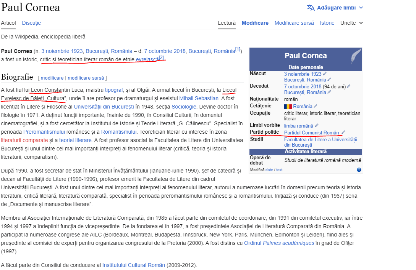416x270 pixels.
Task: Click Biografie section's modificare sursă link
Action: [86, 78]
